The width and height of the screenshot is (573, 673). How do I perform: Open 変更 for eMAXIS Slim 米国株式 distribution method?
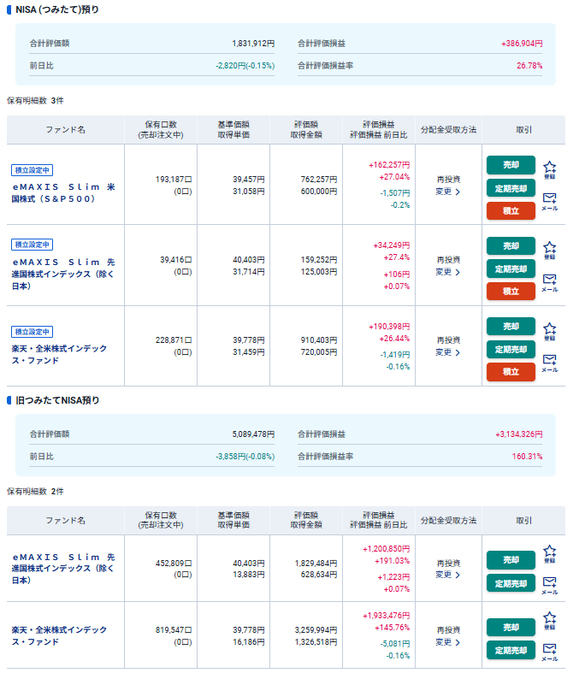447,192
